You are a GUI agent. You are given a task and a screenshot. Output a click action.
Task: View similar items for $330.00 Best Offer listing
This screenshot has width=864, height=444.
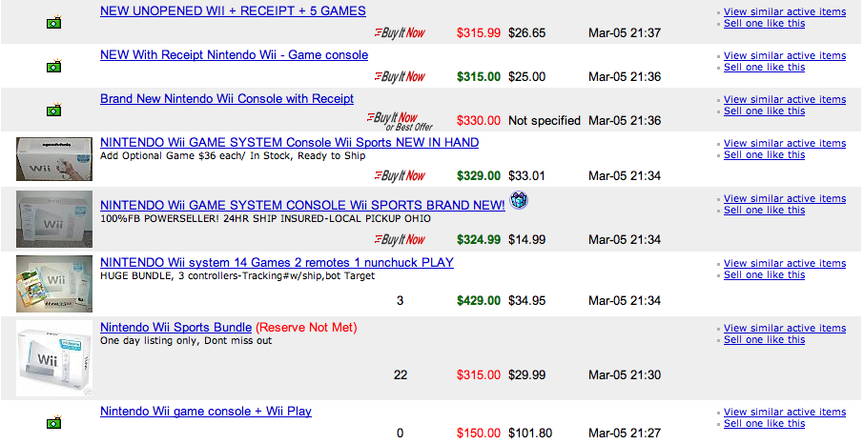(785, 100)
